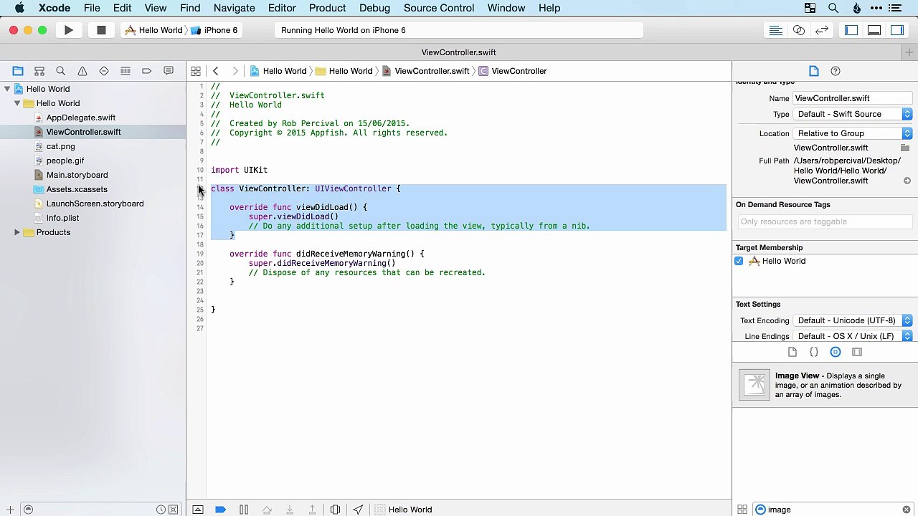918x516 pixels.
Task: Show the Standard editor
Action: pyautogui.click(x=775, y=30)
